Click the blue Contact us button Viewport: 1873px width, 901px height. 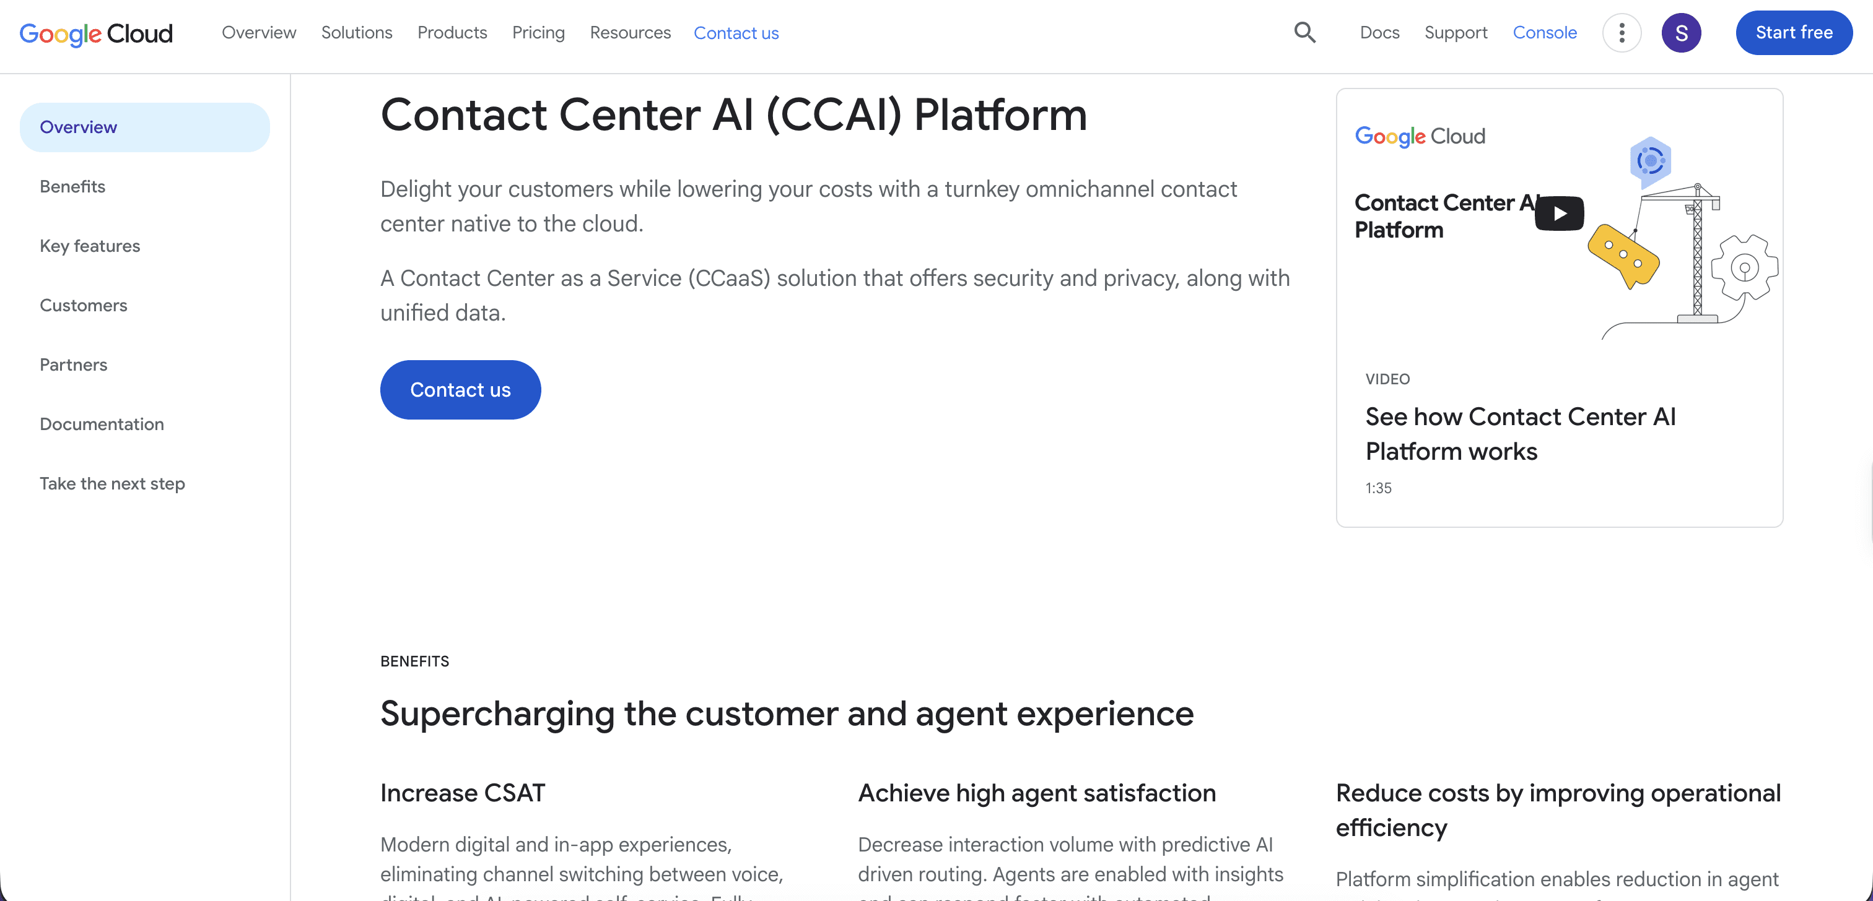pos(460,389)
